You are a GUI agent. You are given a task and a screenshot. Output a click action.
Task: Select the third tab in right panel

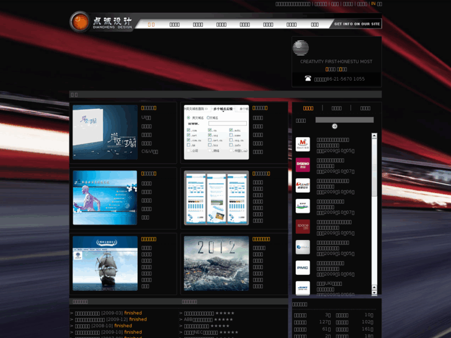tap(365, 108)
